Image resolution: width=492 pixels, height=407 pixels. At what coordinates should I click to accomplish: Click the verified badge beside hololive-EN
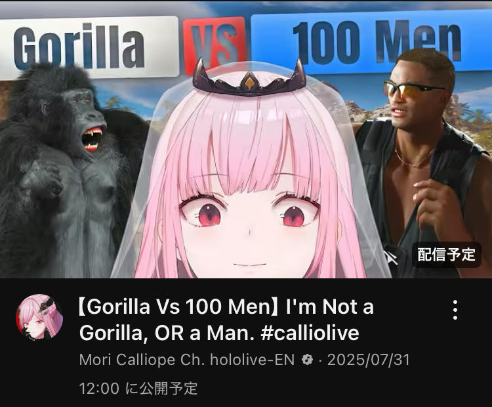click(307, 360)
